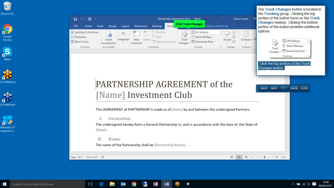The width and height of the screenshot is (334, 188).
Task: Click Claire Loram account name
Action: [240, 19]
